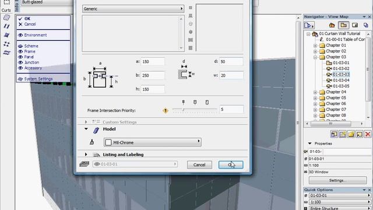Screen dimensions: 373x210
Task: Click the Frame Intersection Priority slider
Action: (x=195, y=109)
